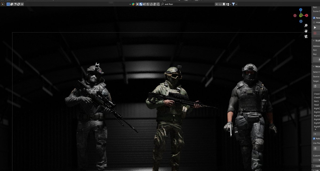Select the Chest3 bone row
Image resolution: width=320 pixels, height=171 pixels.
[317, 94]
